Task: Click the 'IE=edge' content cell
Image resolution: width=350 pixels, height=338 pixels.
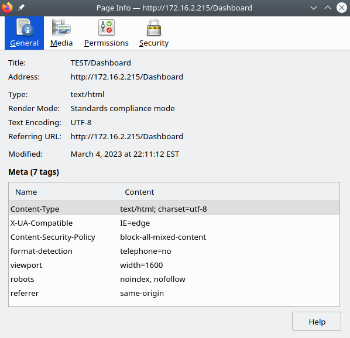Action: (135, 223)
